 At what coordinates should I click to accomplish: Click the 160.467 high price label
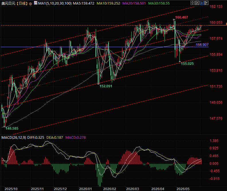(x=181, y=17)
